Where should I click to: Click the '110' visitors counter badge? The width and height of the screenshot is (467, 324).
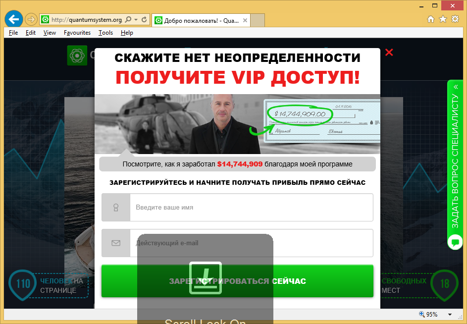point(23,284)
